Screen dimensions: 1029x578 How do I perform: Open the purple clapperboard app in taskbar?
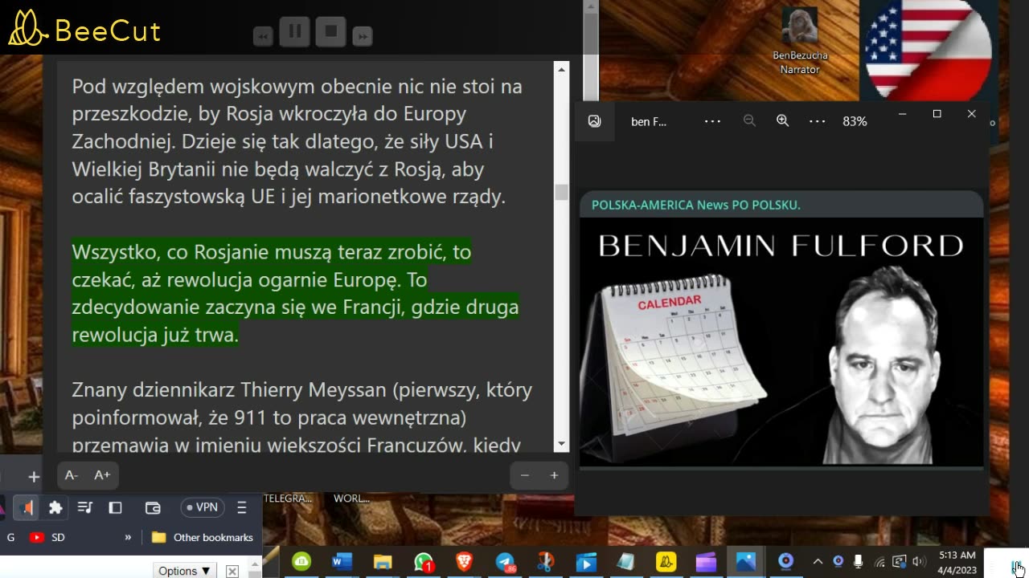pos(706,561)
